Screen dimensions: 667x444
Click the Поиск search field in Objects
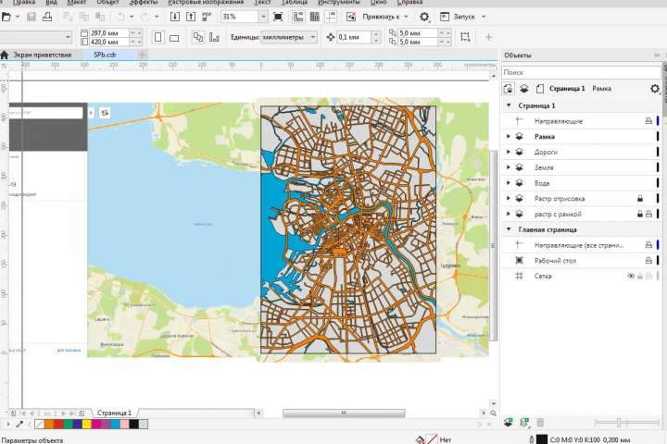click(579, 72)
